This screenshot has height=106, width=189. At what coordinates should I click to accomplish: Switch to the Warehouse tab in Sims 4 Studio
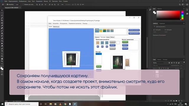(56, 27)
